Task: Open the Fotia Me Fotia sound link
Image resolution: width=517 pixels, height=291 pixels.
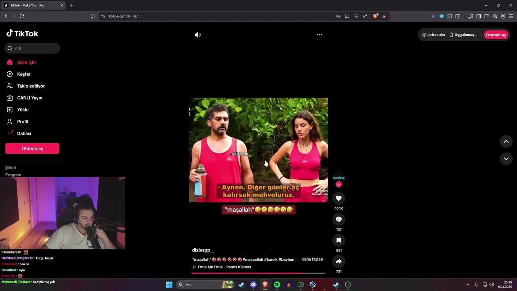Action: pyautogui.click(x=224, y=267)
